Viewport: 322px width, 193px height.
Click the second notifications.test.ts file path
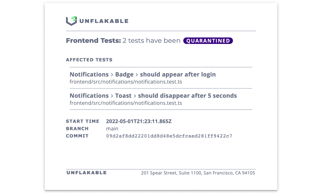pos(126,103)
